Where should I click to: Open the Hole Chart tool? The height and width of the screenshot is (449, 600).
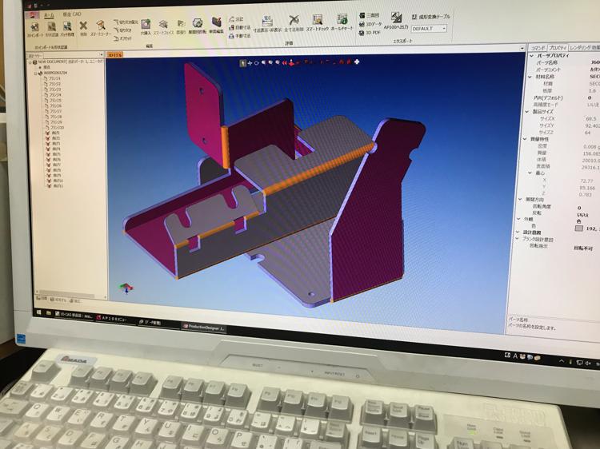coord(342,23)
